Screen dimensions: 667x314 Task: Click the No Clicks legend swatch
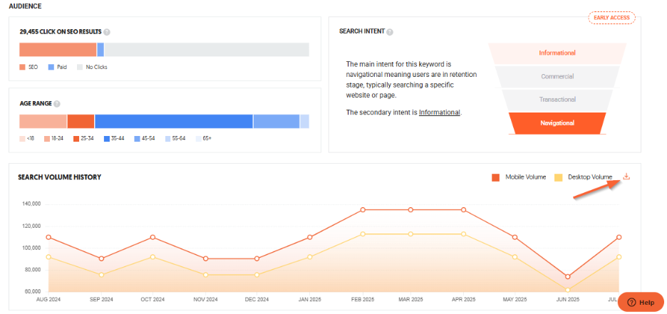[80, 67]
